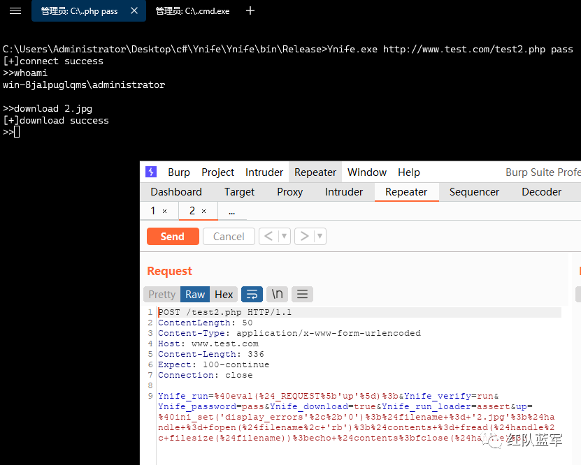Click the Burp Suite logo icon

tap(151, 172)
